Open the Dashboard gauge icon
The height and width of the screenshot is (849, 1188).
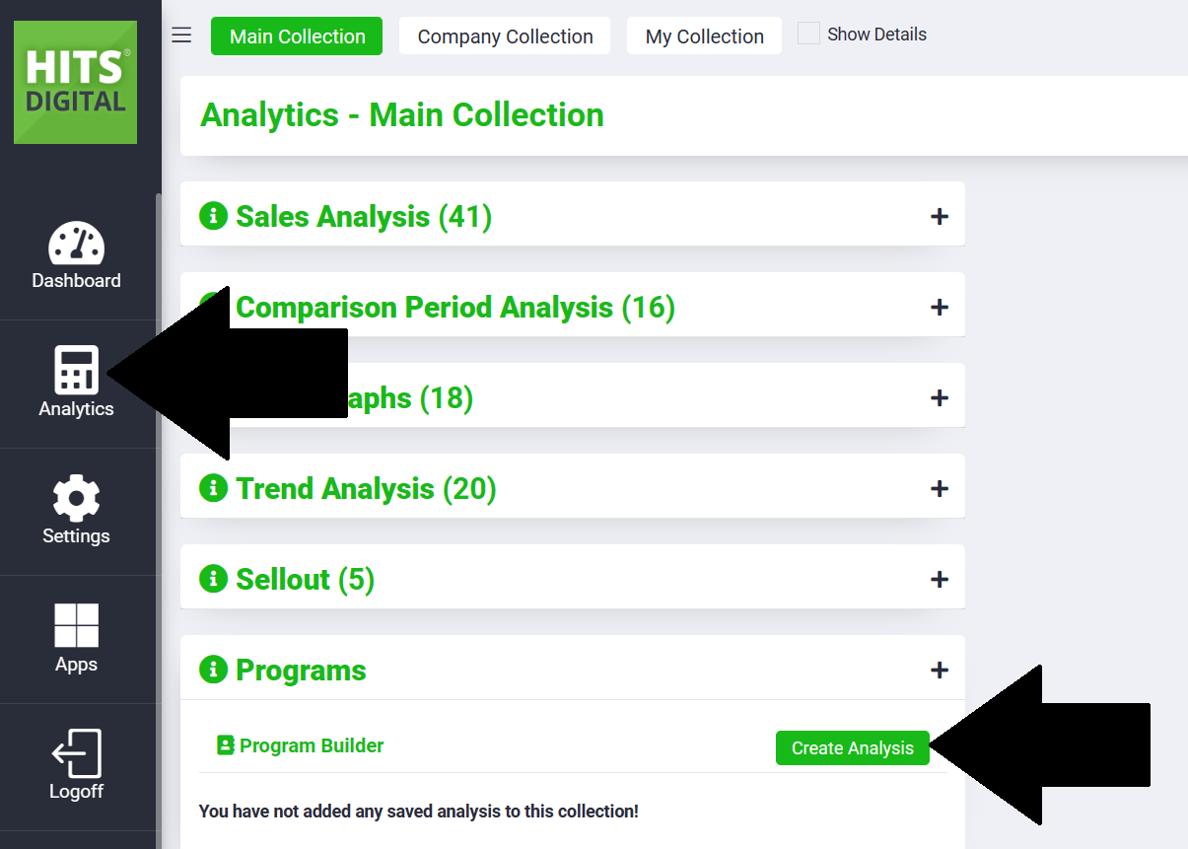[76, 244]
